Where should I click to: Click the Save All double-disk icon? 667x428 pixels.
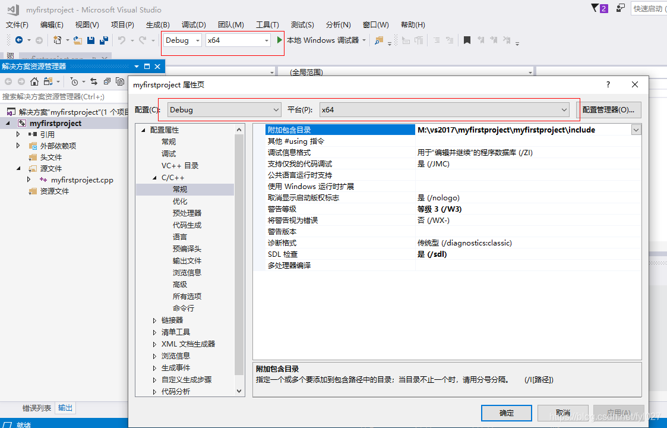click(103, 40)
